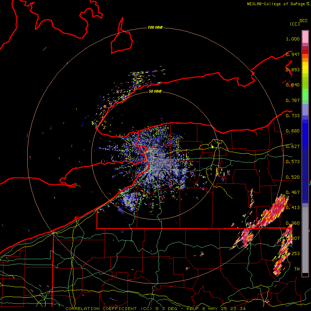Select the 1.000 scale value
311x311 pixels.
tap(293, 39)
